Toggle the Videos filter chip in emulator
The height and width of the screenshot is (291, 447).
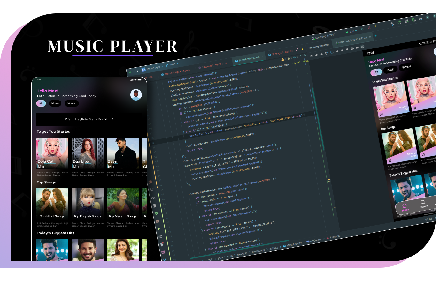(x=406, y=67)
